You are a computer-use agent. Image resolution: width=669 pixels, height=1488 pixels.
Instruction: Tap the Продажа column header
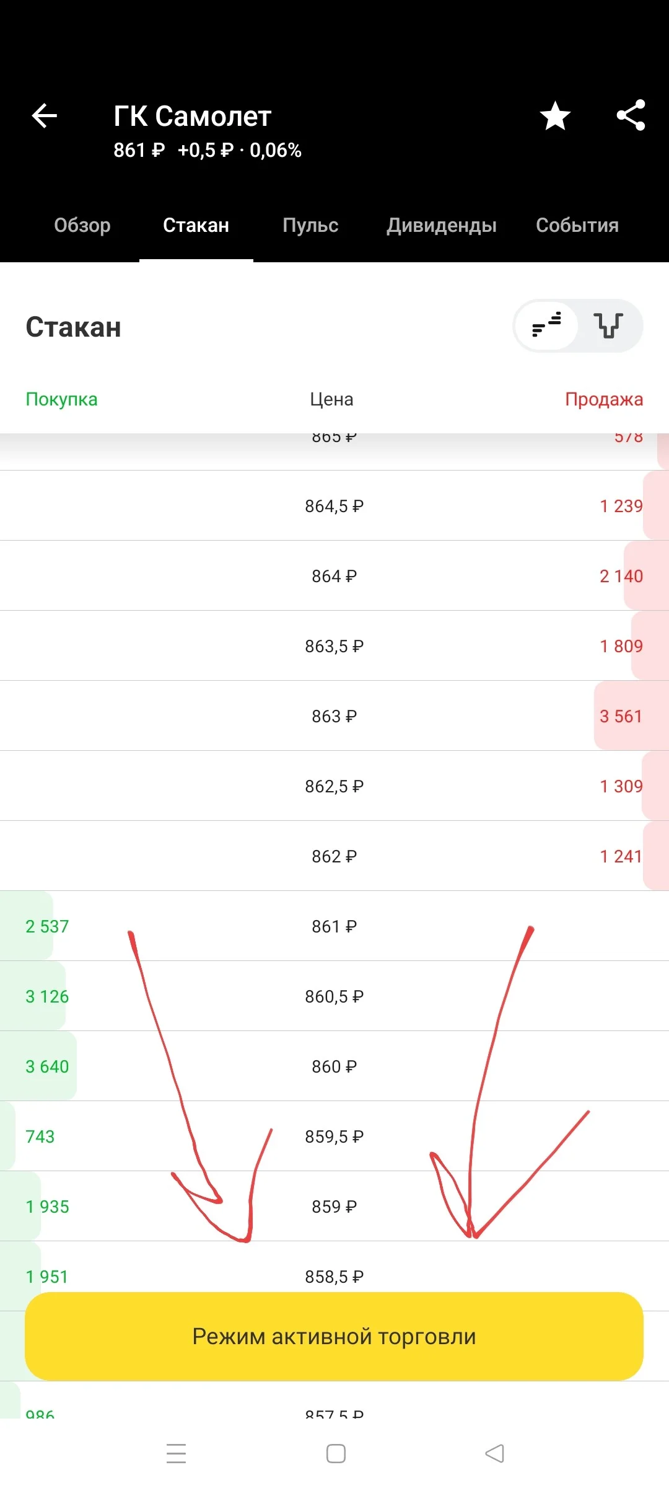[x=604, y=399]
